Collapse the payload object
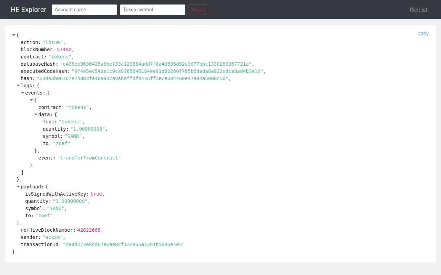Screen dimensions: 441x275 click(18, 187)
